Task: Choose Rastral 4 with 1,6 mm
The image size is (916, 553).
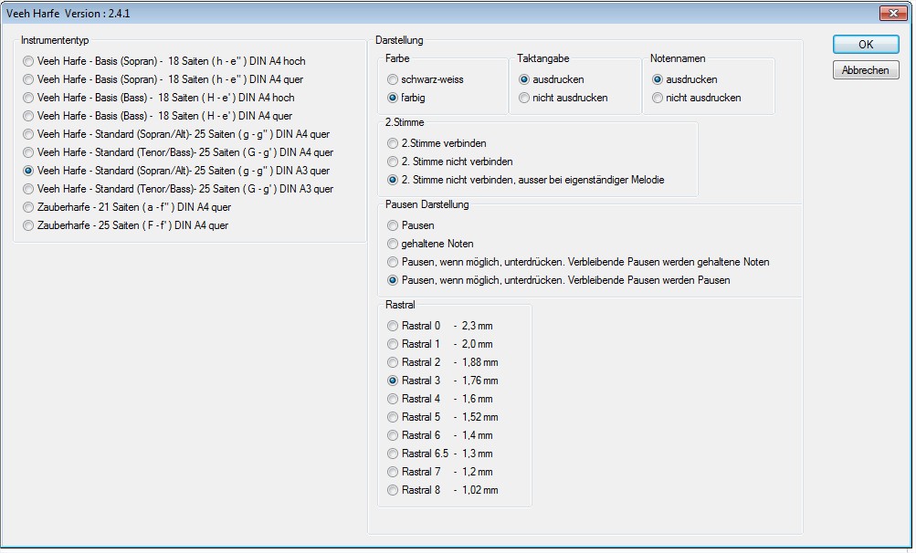Action: pos(394,399)
